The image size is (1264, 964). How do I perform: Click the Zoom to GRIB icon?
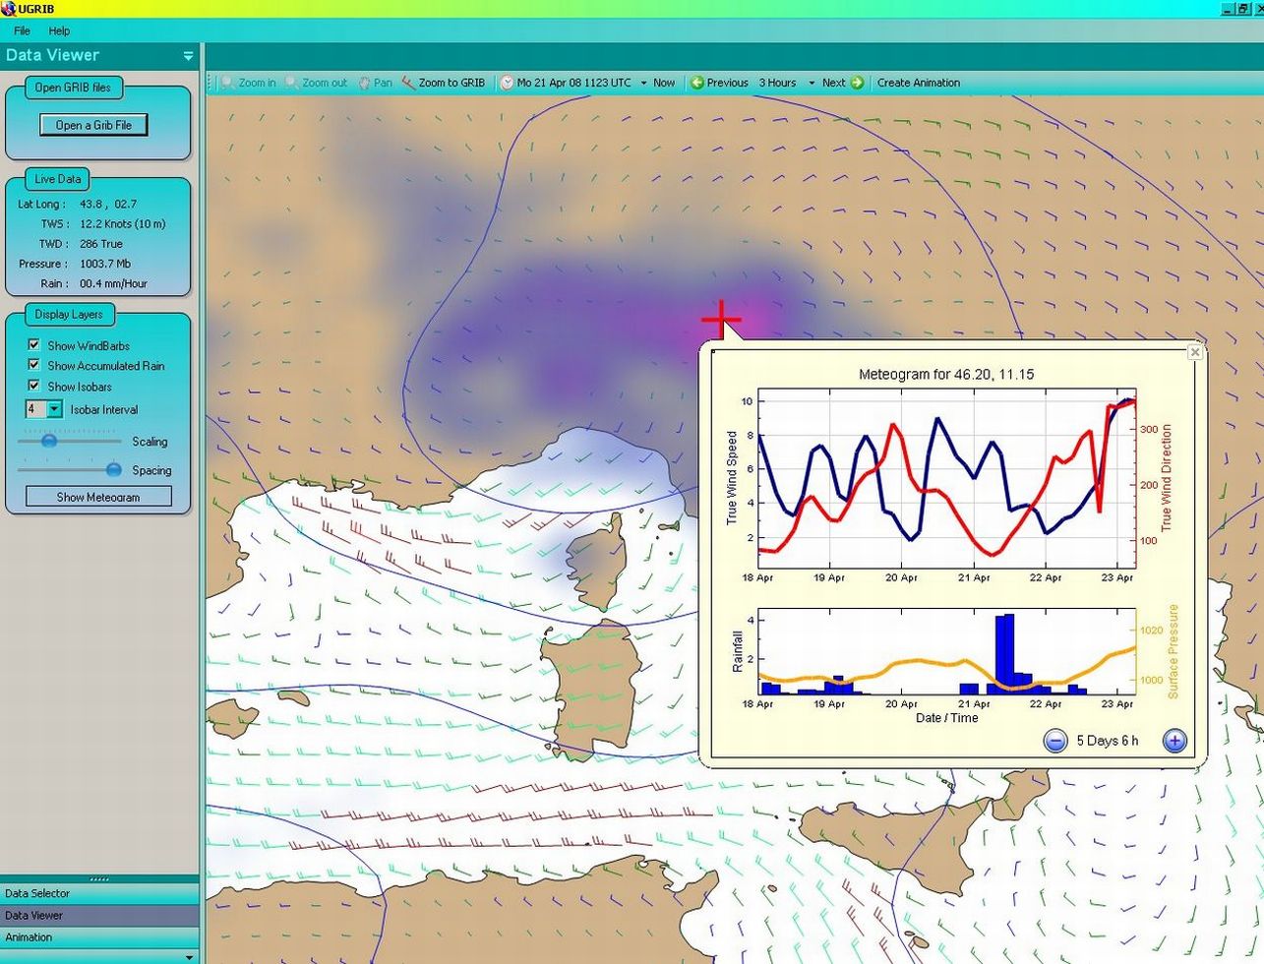coord(408,83)
